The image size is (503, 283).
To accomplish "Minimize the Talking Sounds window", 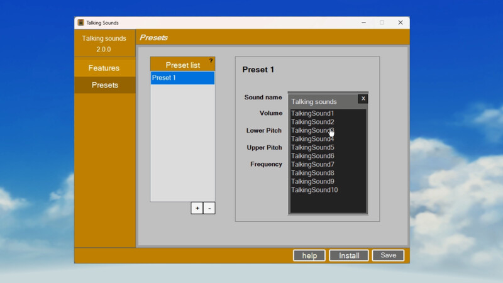I will tap(364, 23).
